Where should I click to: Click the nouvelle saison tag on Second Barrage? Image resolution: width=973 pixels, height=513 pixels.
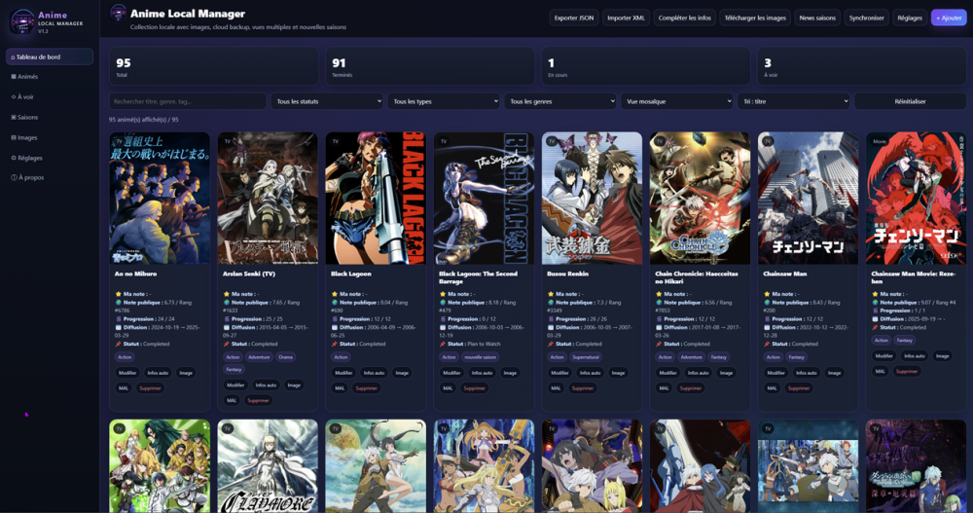coord(481,357)
